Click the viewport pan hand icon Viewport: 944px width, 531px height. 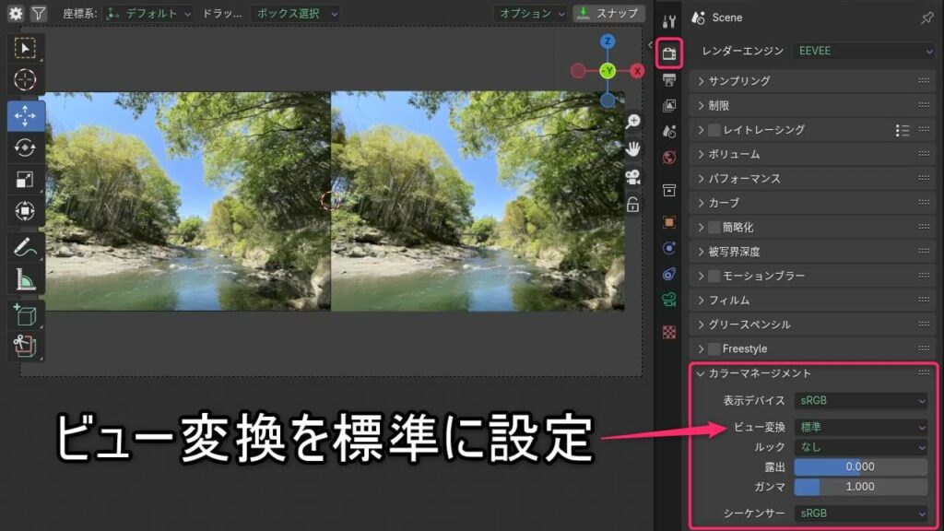click(x=632, y=148)
